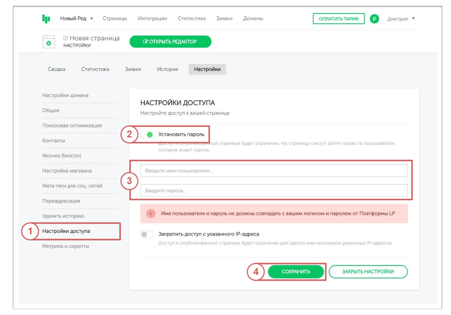Click into the Введите пароль field

(274, 191)
